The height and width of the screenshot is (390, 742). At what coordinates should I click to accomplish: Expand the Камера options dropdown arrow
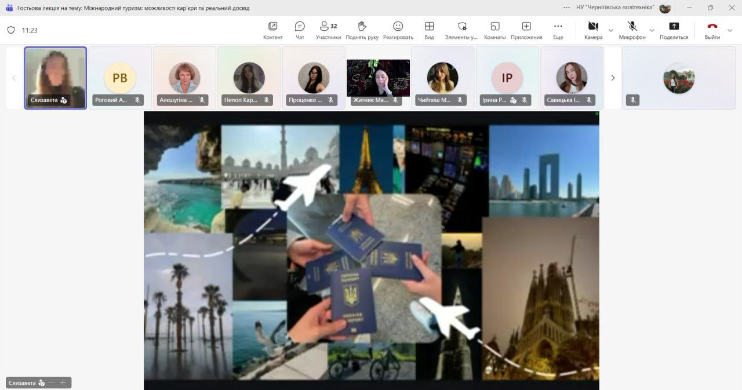point(610,30)
